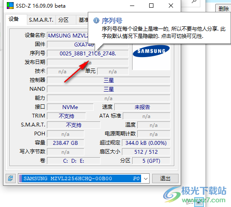Click the SSD-Z app icon in title bar
Viewport: 231px width, 207px height.
tap(10, 6)
